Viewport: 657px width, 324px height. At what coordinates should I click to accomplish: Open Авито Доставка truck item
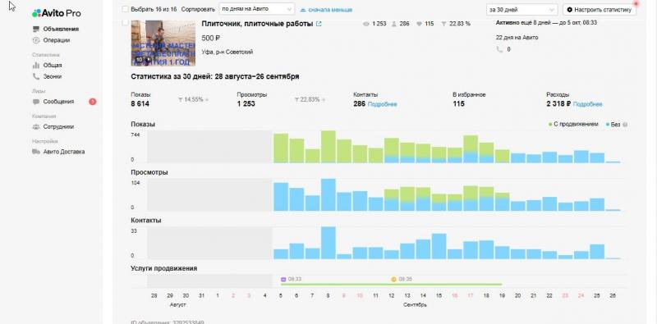58,152
